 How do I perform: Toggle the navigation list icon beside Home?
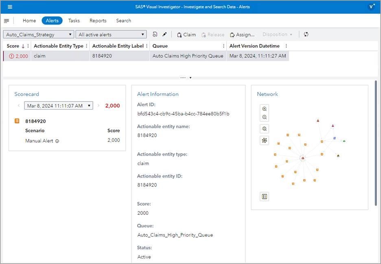[x=7, y=21]
